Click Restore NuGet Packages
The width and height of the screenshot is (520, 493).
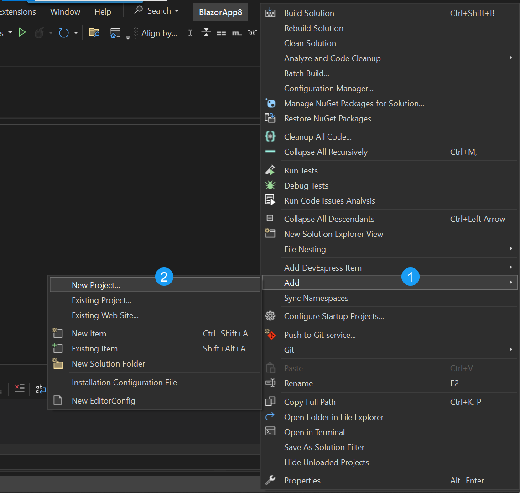pyautogui.click(x=390, y=119)
